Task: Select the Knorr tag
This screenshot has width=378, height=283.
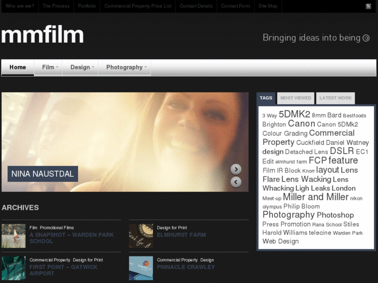Action: [x=308, y=171]
